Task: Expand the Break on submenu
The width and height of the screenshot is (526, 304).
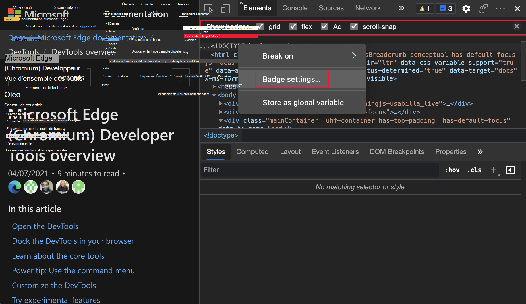Action: 302,56
